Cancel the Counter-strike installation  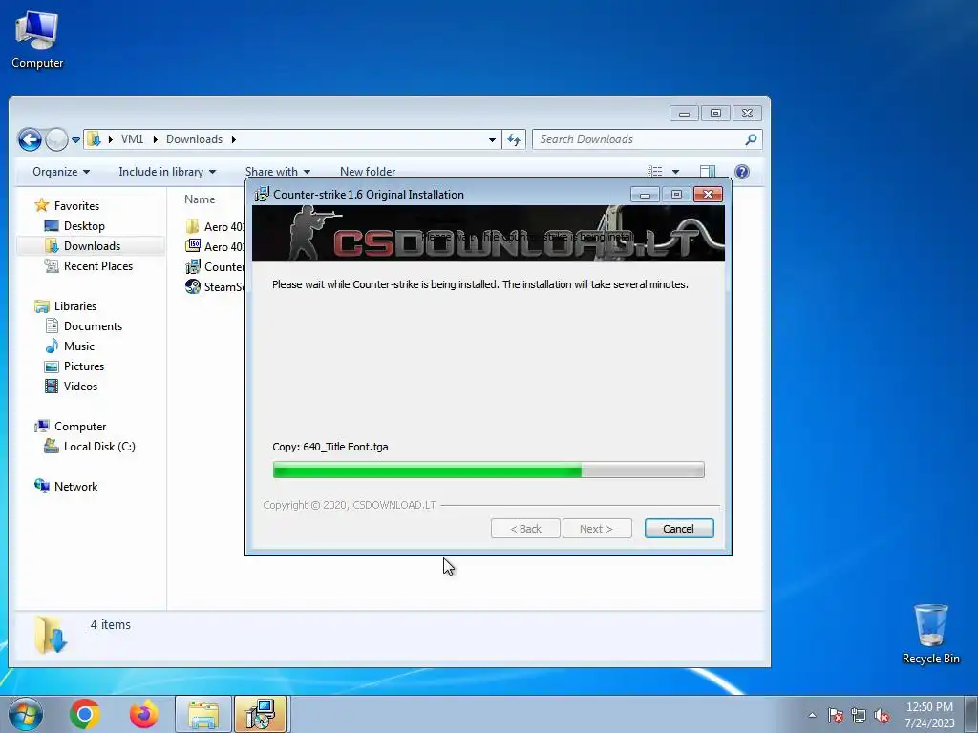point(679,529)
